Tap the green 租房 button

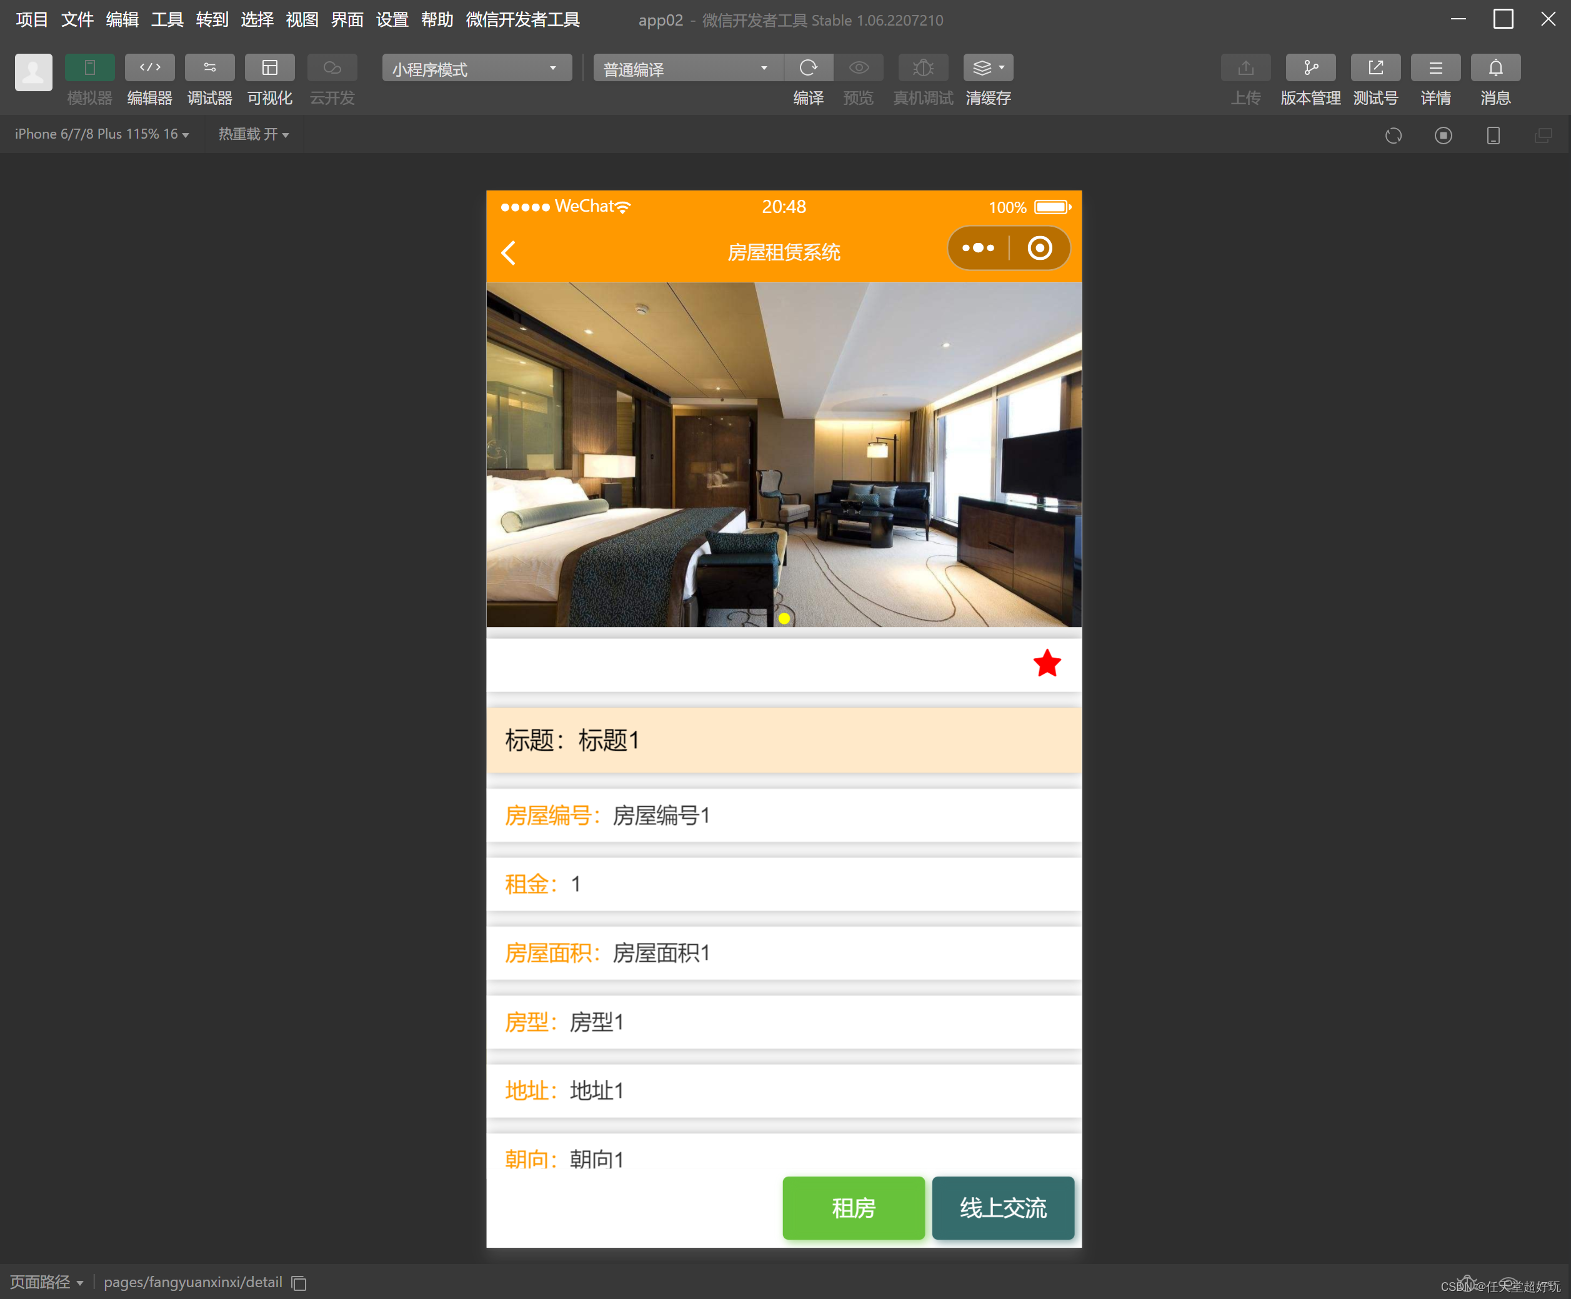click(x=854, y=1208)
